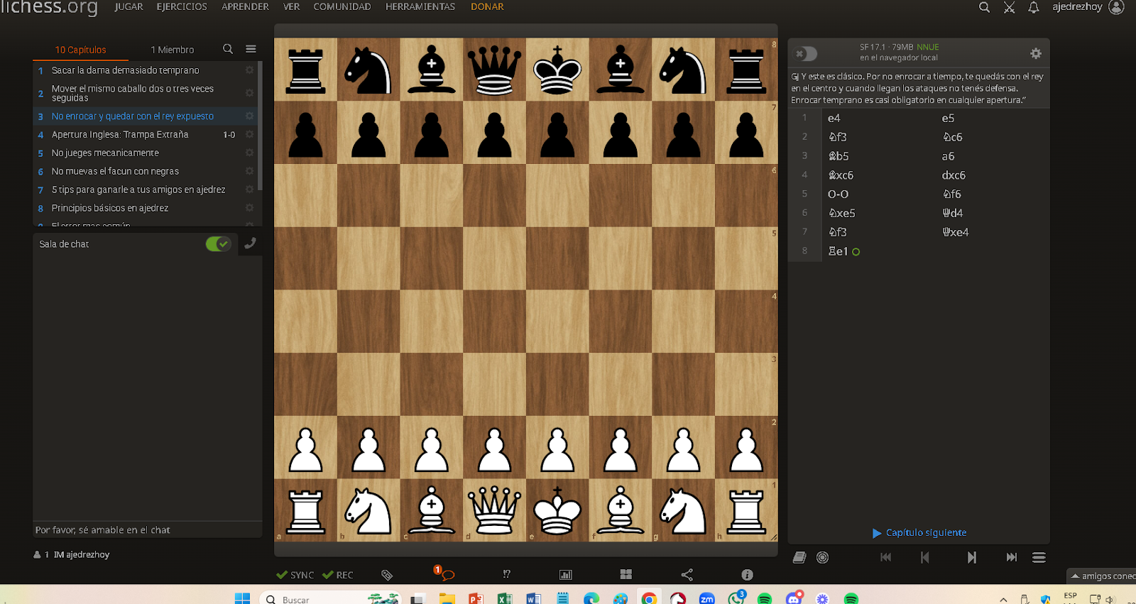Open the study hamburger menu beside 1 Miembro
Image resolution: width=1136 pixels, height=604 pixels.
251,49
